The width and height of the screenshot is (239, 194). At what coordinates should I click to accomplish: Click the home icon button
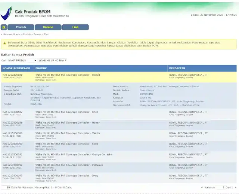tap(4, 27)
